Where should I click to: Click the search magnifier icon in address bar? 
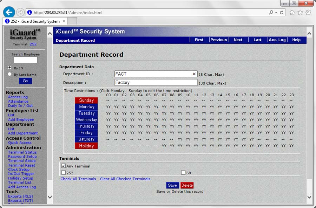(271, 13)
